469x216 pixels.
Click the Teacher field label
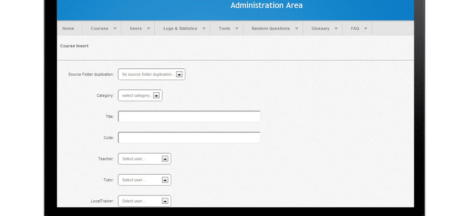(106, 159)
